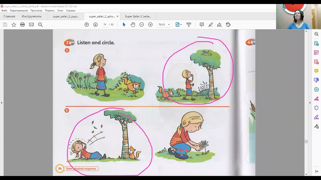Open the find text magnifier in toolbar
Image resolution: width=321 pixels, height=180 pixels.
(40, 24)
